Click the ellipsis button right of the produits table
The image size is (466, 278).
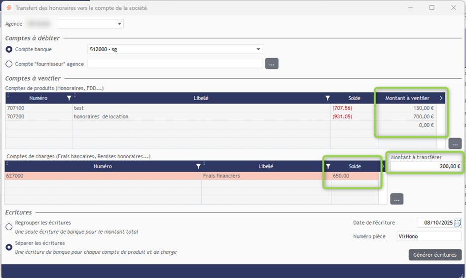pos(455,143)
